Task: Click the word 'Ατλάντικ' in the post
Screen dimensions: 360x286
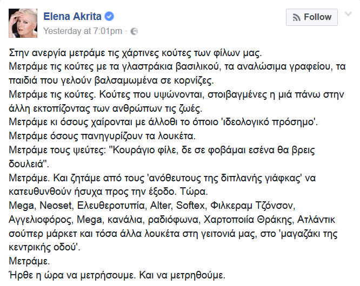Action: [x=316, y=220]
